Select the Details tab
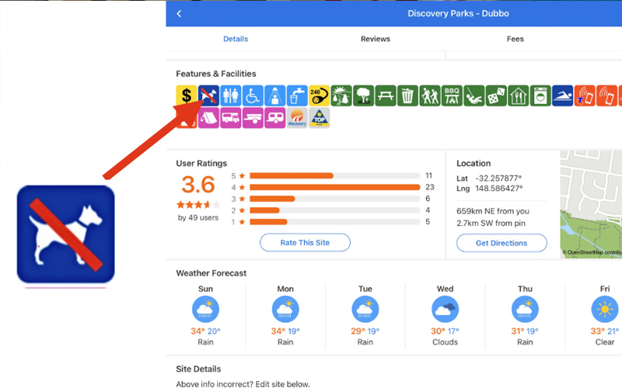Viewport: 622px width, 388px height. (x=236, y=39)
